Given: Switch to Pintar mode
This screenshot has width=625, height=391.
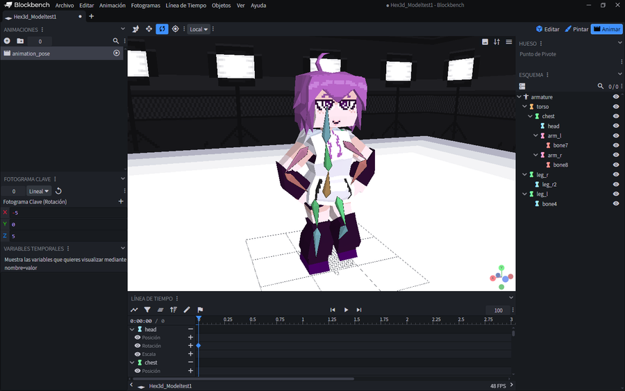Looking at the screenshot, I should coord(576,29).
